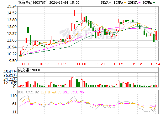Click the 12-02 date axis label
This screenshot has height=114, width=163.
coord(118,64)
